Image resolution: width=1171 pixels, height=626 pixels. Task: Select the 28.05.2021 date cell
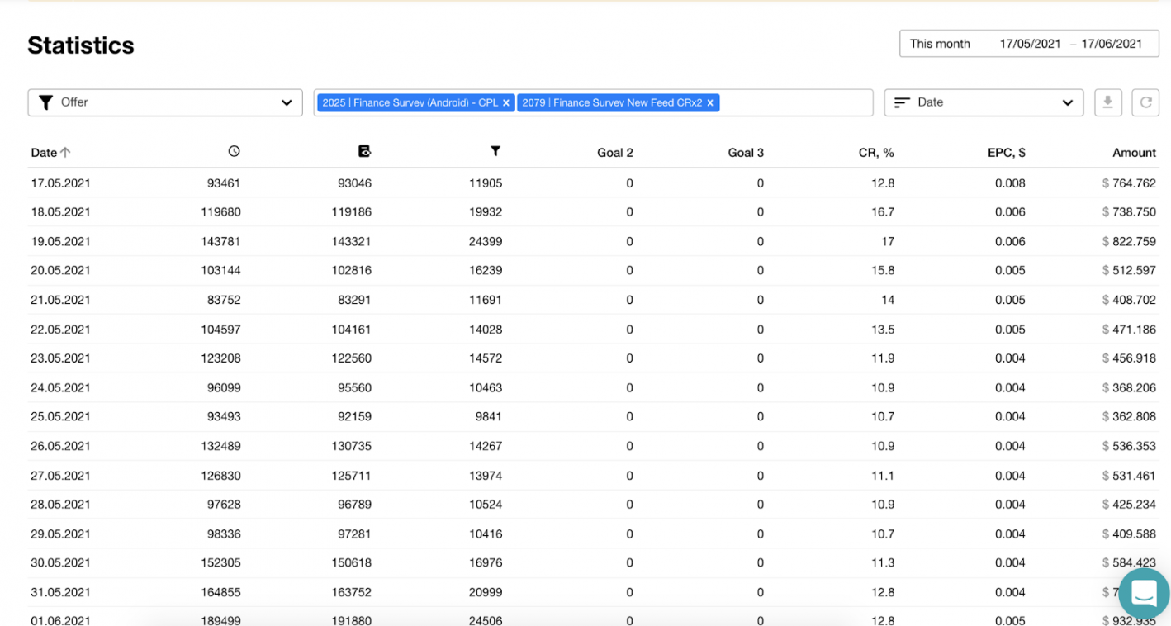click(x=60, y=504)
